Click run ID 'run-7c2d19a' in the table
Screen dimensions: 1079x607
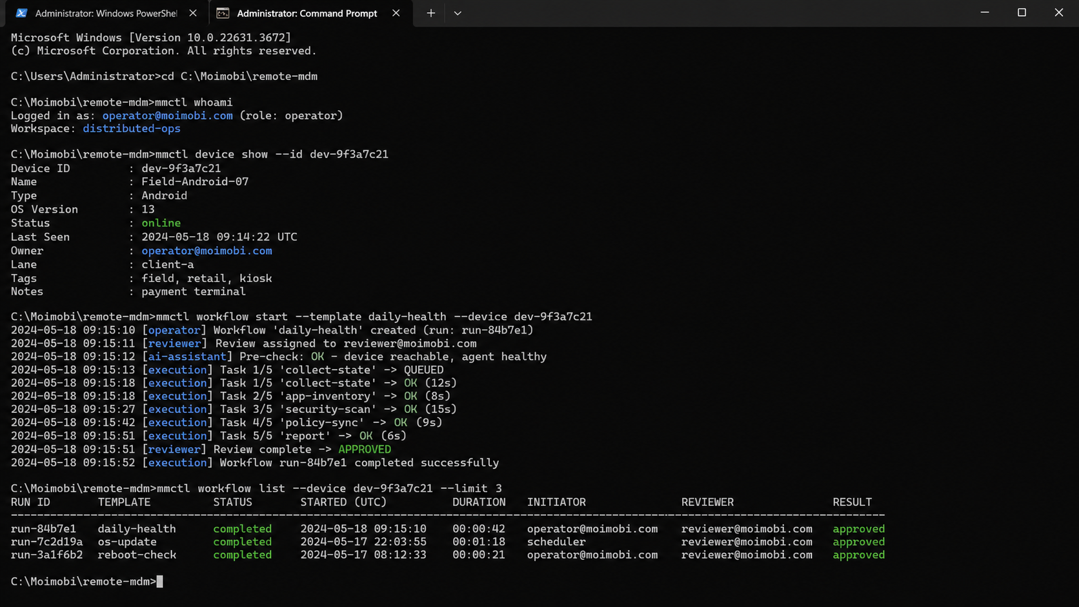click(46, 542)
